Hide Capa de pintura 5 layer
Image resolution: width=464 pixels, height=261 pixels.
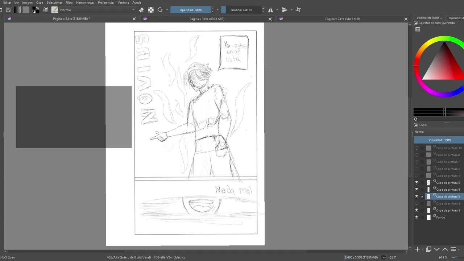pos(417,182)
